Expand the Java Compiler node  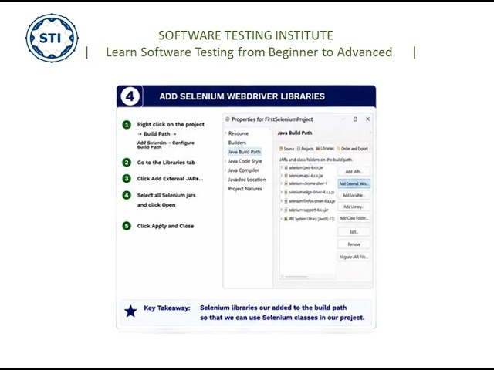click(x=226, y=170)
